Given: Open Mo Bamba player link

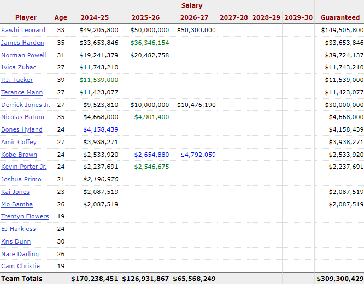Looking at the screenshot, I should click(17, 204).
